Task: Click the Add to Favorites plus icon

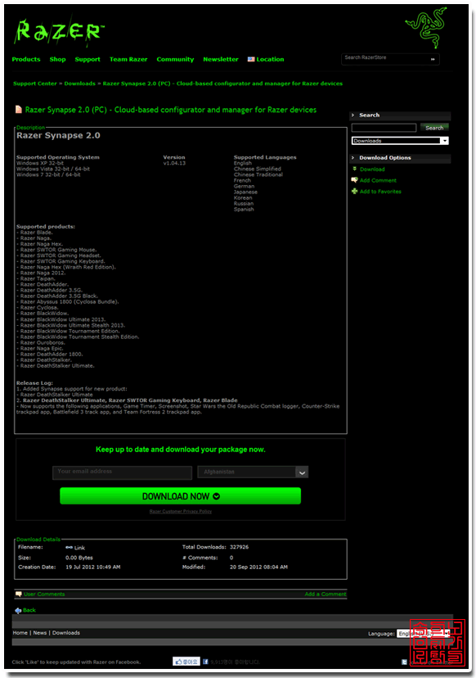Action: click(355, 191)
